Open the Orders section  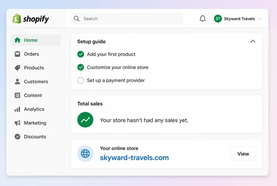36,54
